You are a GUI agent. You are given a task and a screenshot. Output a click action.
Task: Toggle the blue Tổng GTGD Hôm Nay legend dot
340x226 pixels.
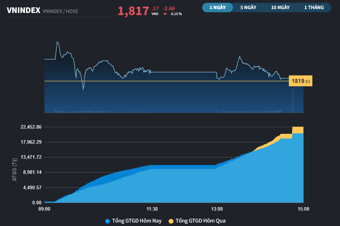[107, 221]
